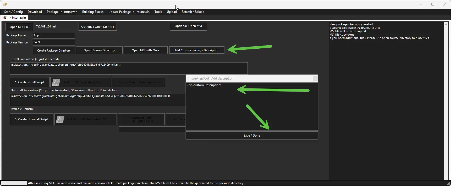Click the Uninstall Parameters text box

point(98,100)
